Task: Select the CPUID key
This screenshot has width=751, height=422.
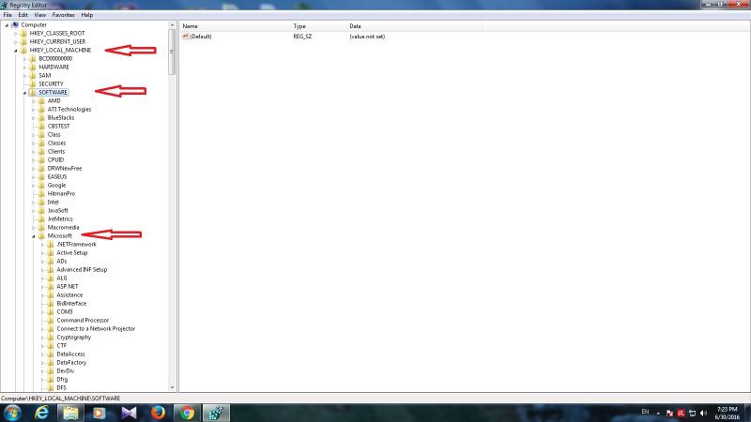Action: point(55,160)
